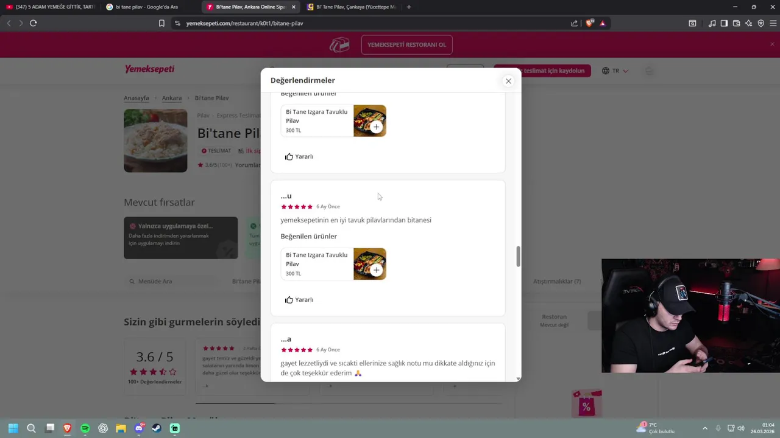Screen dimensions: 780x438
Task: Click the Yemeksepeti logo in the header
Action: (x=149, y=69)
